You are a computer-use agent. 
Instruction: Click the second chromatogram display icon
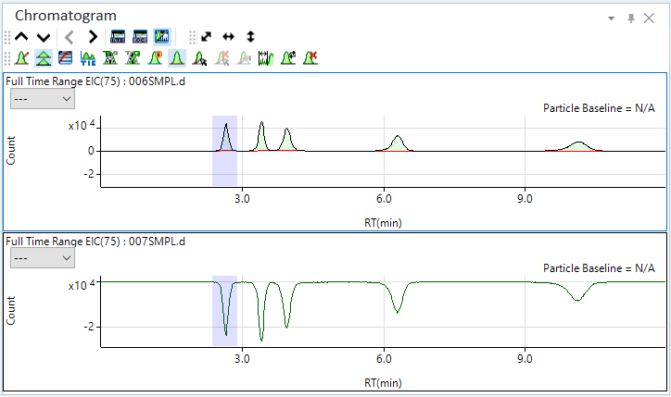pyautogui.click(x=140, y=37)
